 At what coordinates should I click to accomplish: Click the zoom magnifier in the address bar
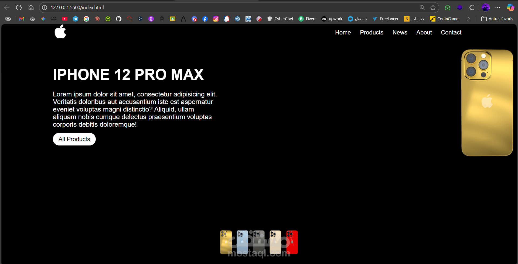tap(422, 8)
